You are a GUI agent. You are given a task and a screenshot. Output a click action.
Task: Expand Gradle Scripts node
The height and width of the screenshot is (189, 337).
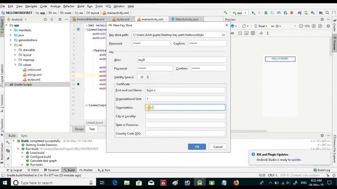[6, 85]
